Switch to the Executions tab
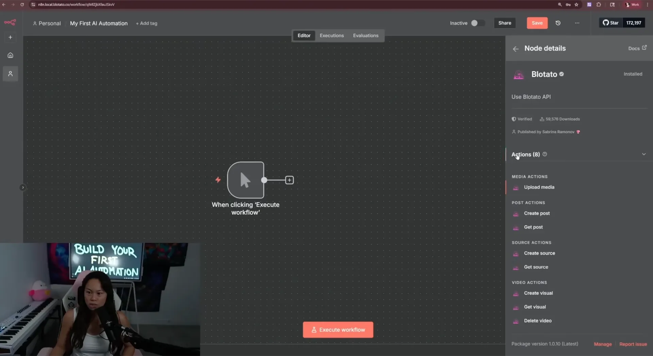The width and height of the screenshot is (653, 356). (x=332, y=35)
